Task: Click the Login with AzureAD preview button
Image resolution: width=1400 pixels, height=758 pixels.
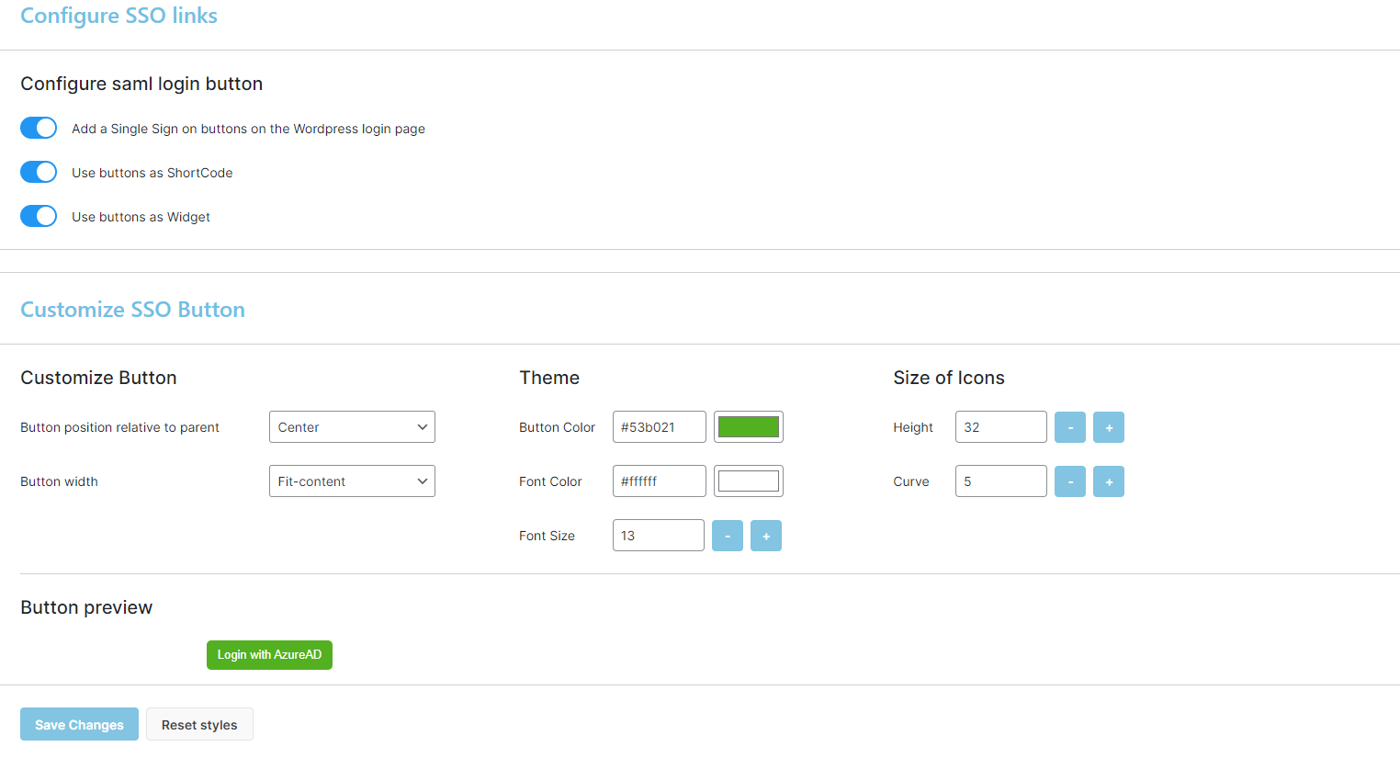Action: click(269, 655)
